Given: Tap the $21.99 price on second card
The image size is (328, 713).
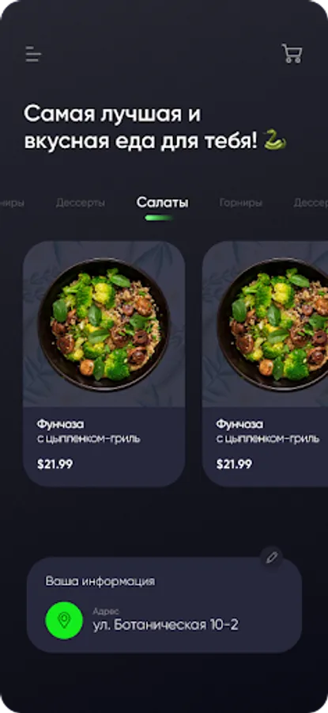Looking at the screenshot, I should click(x=234, y=464).
